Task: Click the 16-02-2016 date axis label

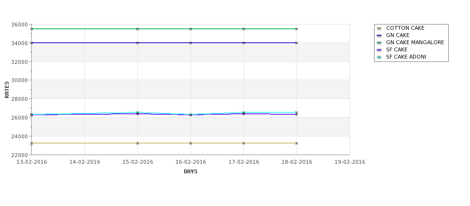Action: coord(190,162)
